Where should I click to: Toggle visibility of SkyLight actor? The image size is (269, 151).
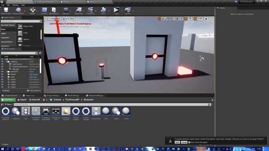point(2,69)
